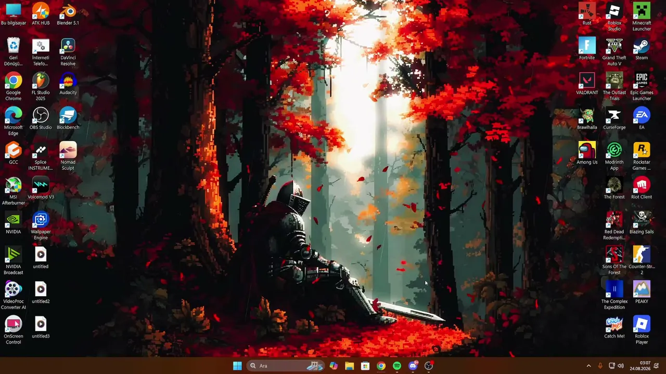Viewport: 666px width, 374px height.
Task: Open Discord from the taskbar
Action: click(413, 366)
